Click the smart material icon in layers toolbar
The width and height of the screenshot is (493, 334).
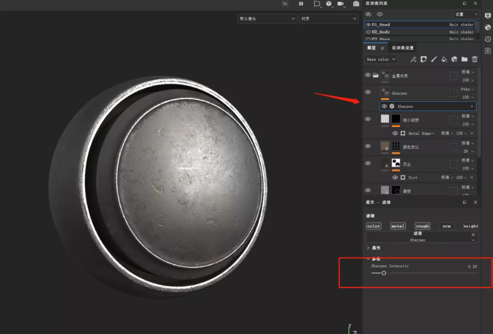tap(454, 59)
